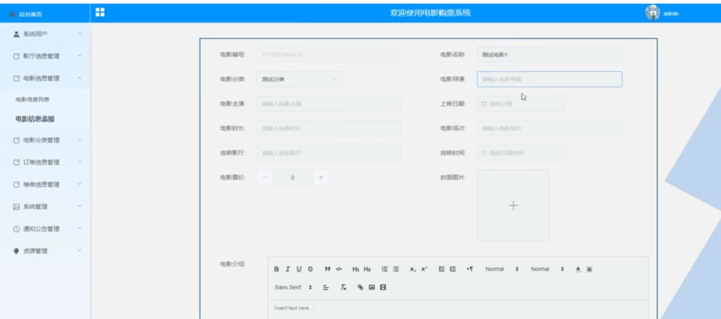Expand the 电影分类管理 sidebar menu
The width and height of the screenshot is (721, 319).
tap(45, 140)
